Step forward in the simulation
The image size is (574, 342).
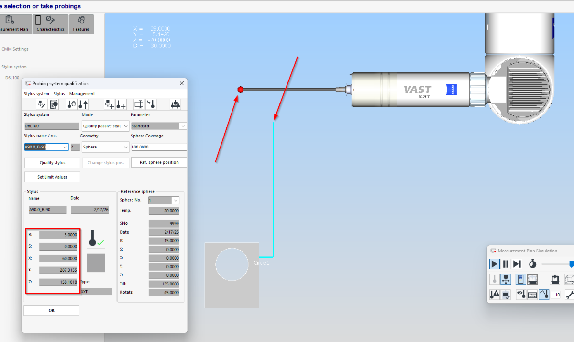tap(517, 264)
